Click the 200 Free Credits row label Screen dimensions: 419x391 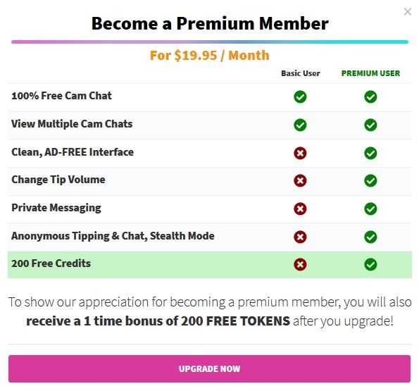51,263
